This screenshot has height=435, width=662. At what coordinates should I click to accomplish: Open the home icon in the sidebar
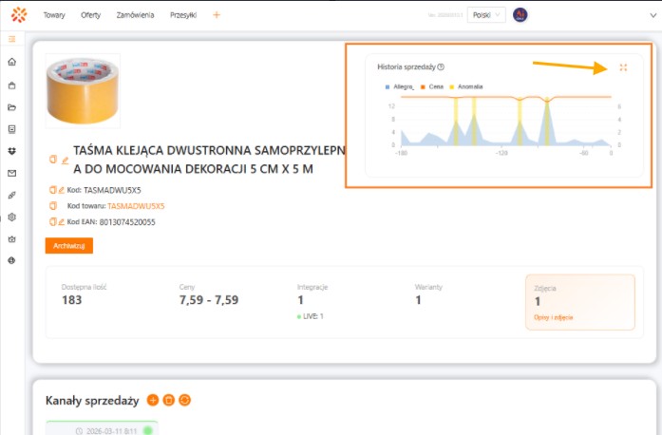(11, 63)
